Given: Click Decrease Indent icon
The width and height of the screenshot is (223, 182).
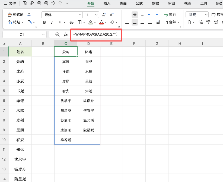Looking at the screenshot, I should tap(150, 14).
